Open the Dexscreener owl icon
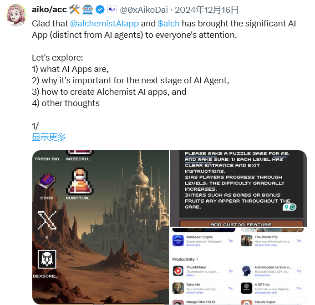 pyautogui.click(x=47, y=259)
